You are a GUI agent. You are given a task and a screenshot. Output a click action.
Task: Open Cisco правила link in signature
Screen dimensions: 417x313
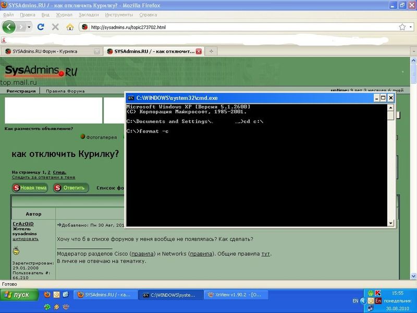(142, 254)
